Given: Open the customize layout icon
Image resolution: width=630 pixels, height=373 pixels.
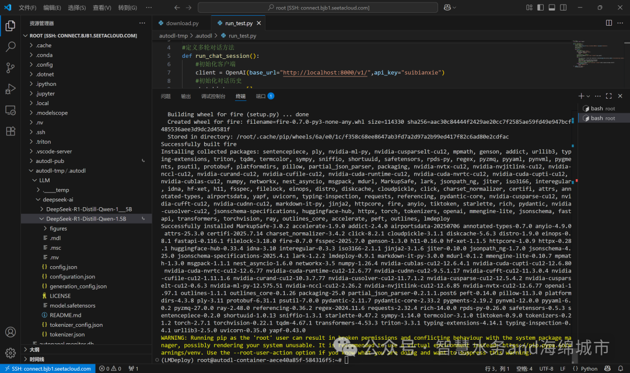Looking at the screenshot, I should tap(529, 7).
